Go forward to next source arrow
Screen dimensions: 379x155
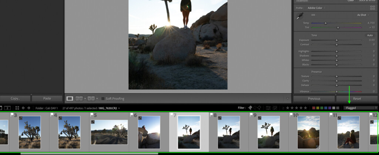tap(29, 108)
